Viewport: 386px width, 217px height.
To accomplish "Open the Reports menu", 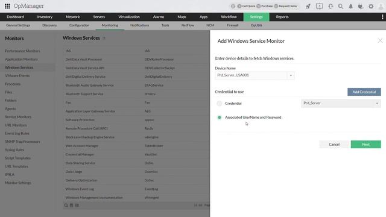I will (282, 17).
